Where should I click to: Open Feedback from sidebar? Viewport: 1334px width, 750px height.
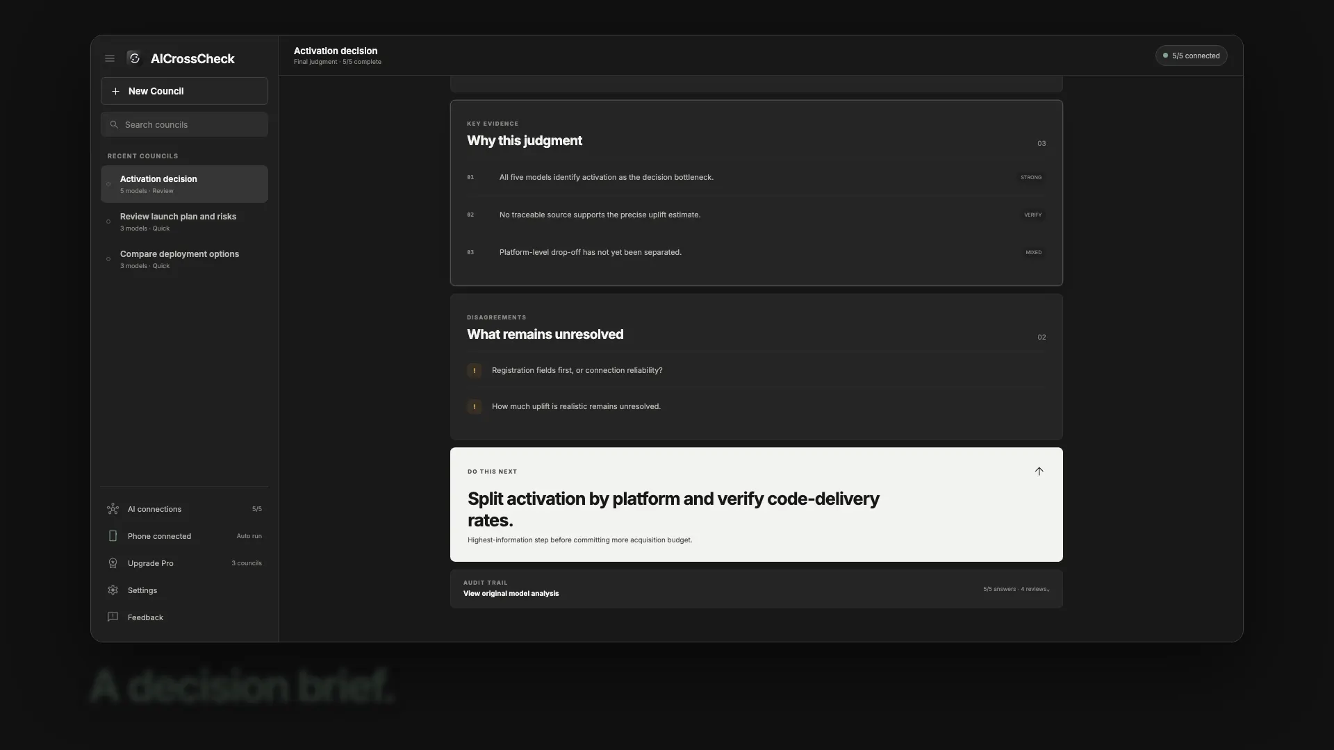184,617
